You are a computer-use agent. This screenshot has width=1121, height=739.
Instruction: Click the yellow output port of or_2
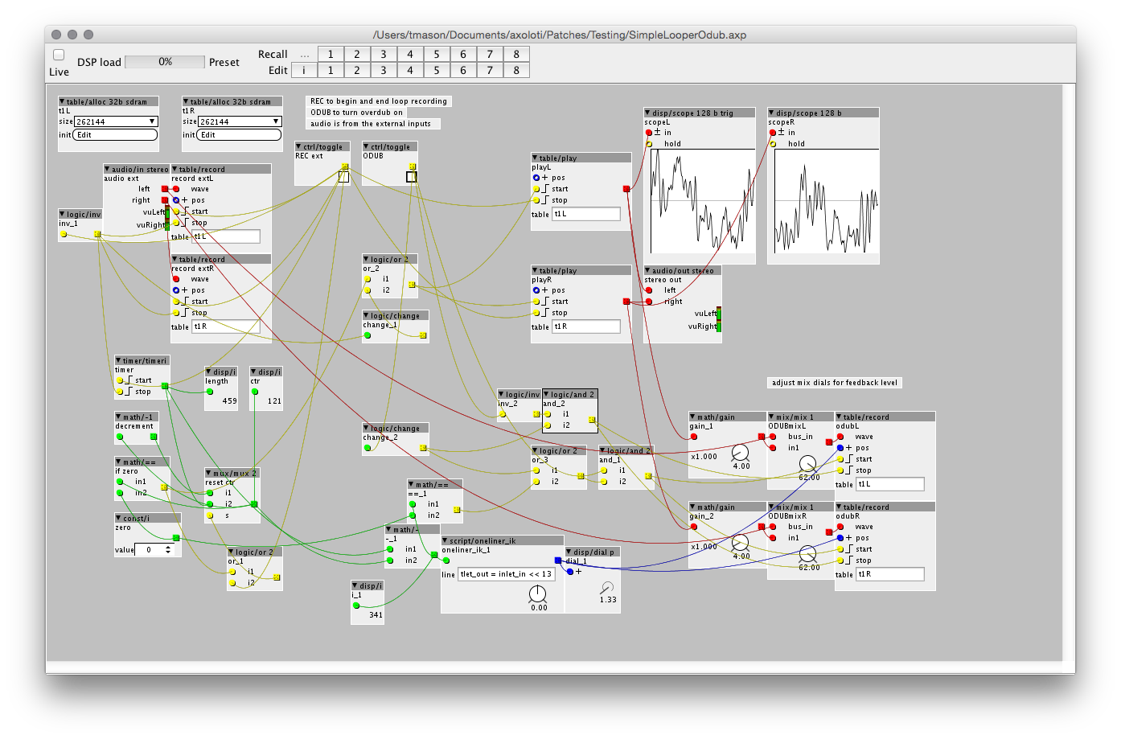pos(412,285)
